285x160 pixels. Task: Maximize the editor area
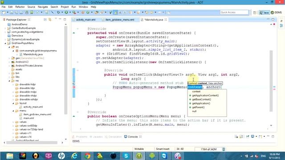(273, 20)
